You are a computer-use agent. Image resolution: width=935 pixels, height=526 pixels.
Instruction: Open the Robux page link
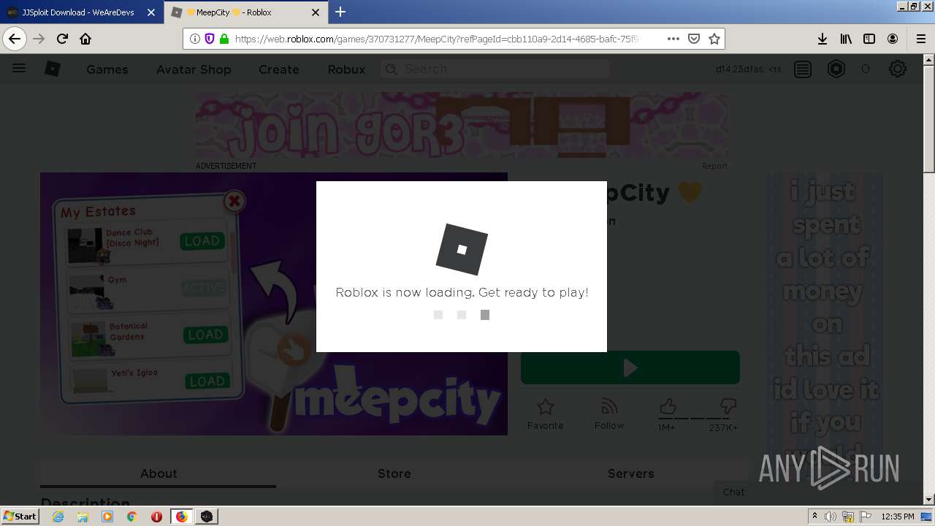[346, 69]
